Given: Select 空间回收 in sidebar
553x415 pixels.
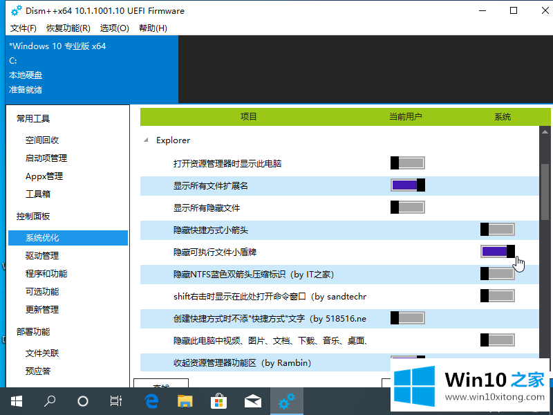Looking at the screenshot, I should click(42, 140).
